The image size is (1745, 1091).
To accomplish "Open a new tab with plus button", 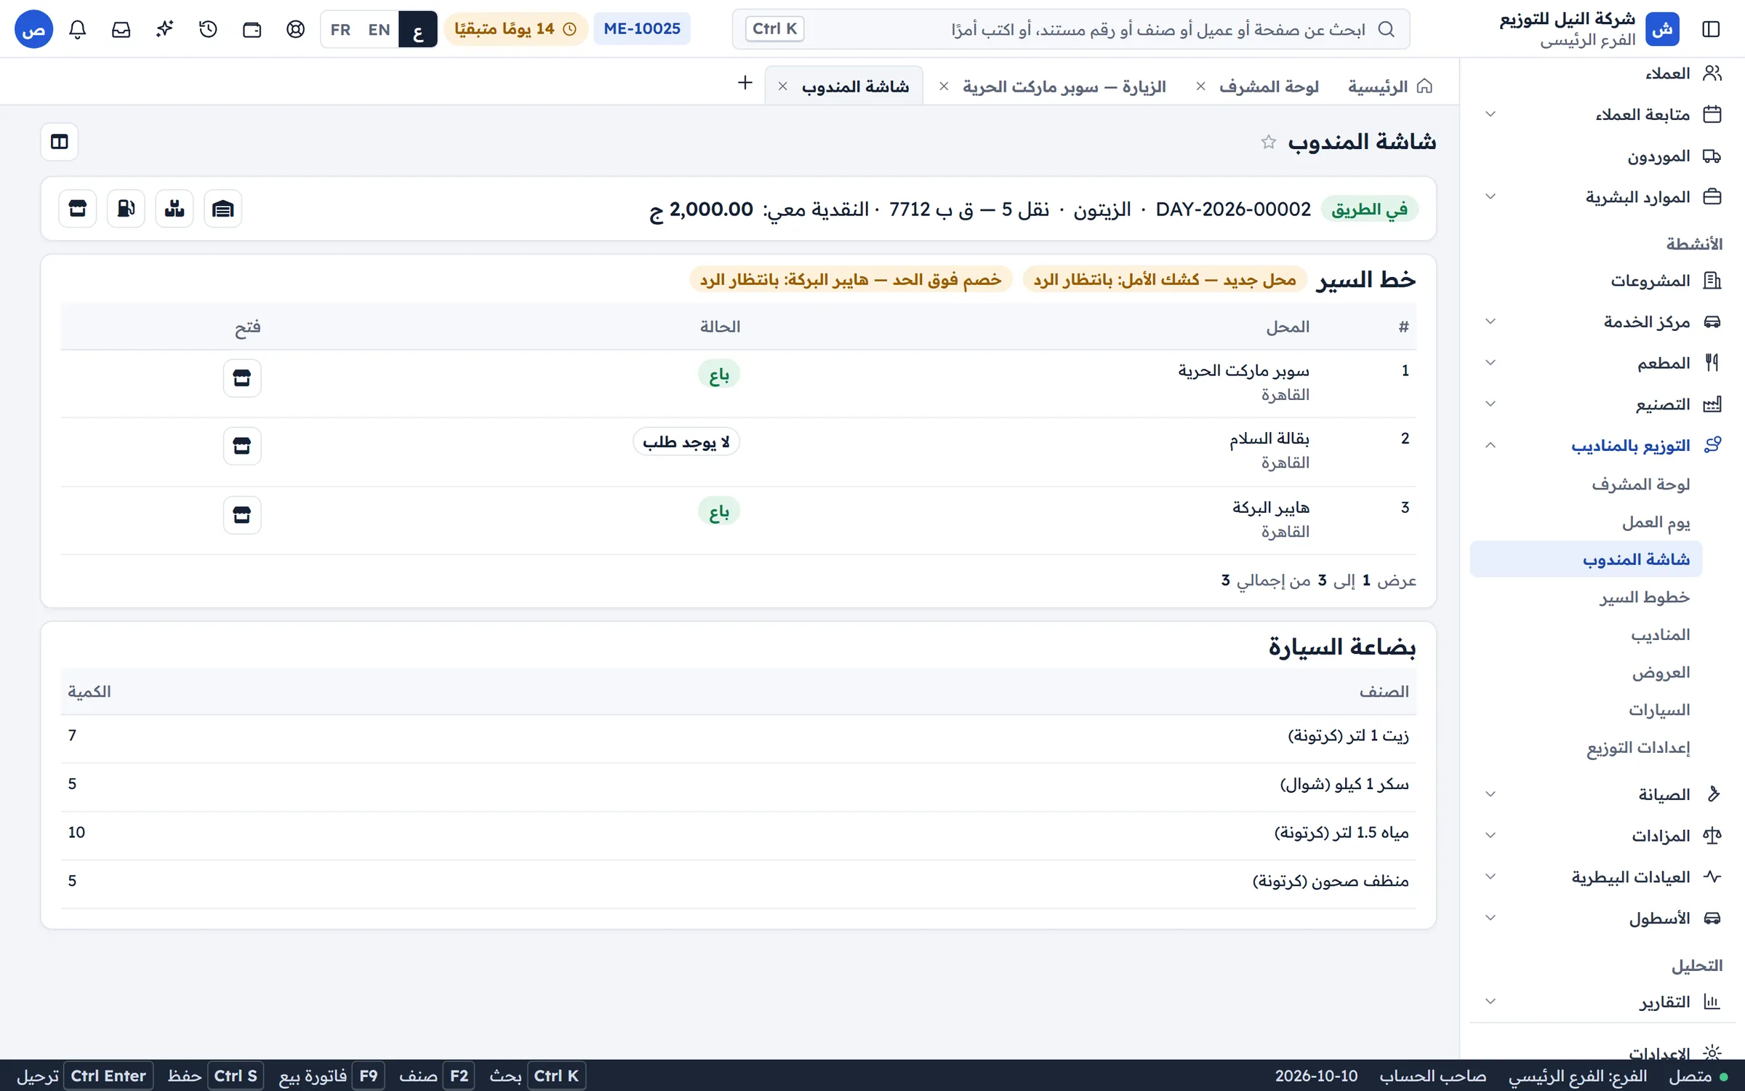I will click(x=745, y=83).
